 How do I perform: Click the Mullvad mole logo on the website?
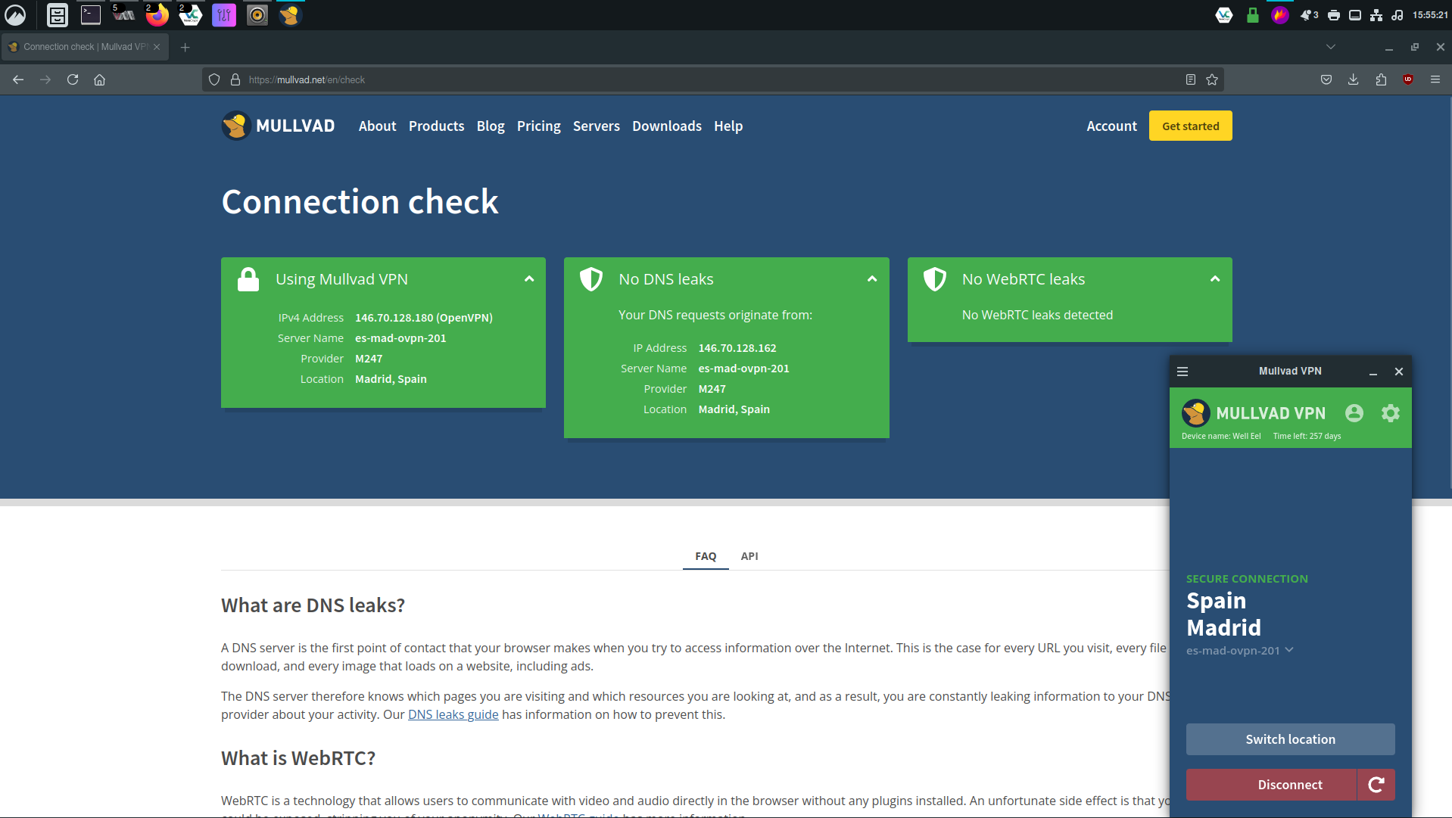coord(236,126)
